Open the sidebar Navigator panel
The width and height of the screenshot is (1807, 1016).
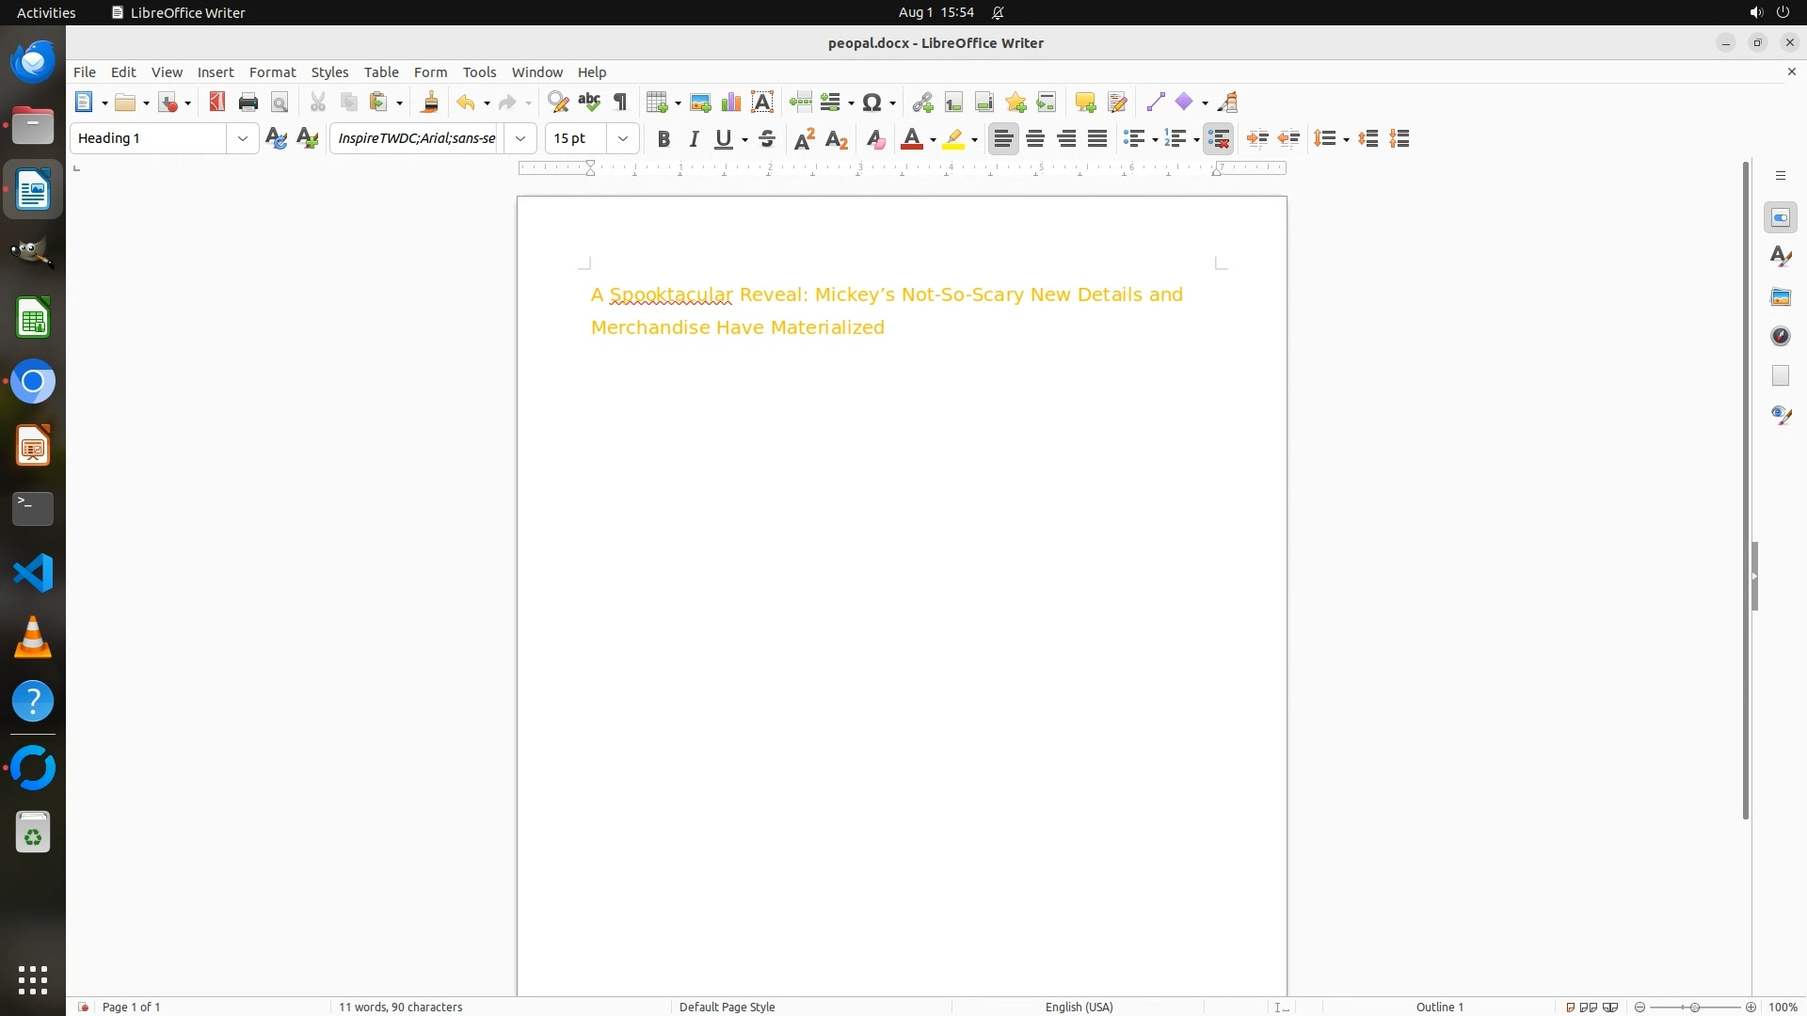click(1780, 336)
